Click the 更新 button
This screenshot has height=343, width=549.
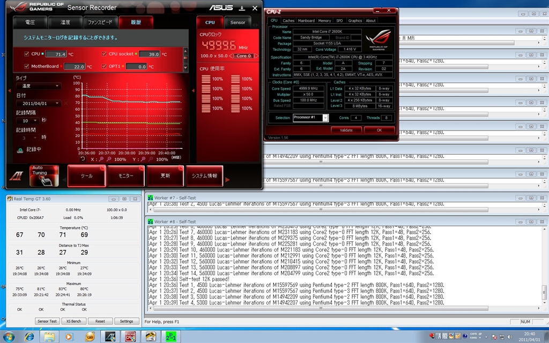pos(165,176)
